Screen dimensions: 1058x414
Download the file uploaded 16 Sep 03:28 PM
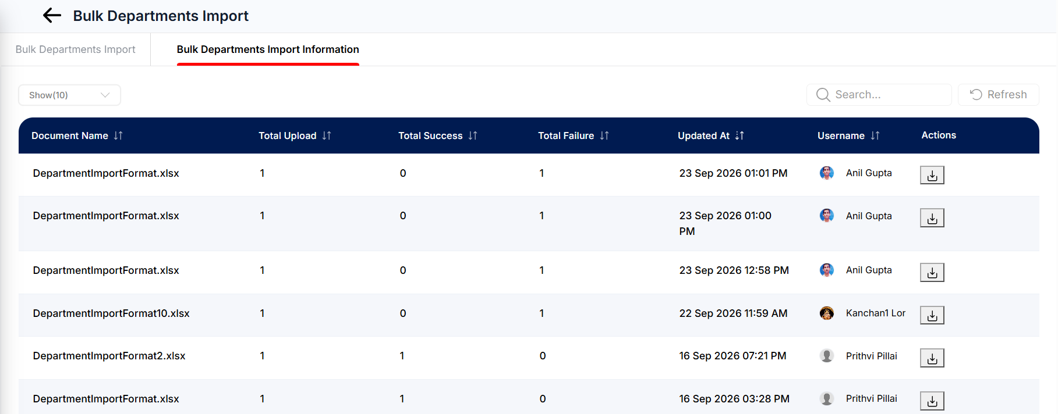pyautogui.click(x=932, y=401)
